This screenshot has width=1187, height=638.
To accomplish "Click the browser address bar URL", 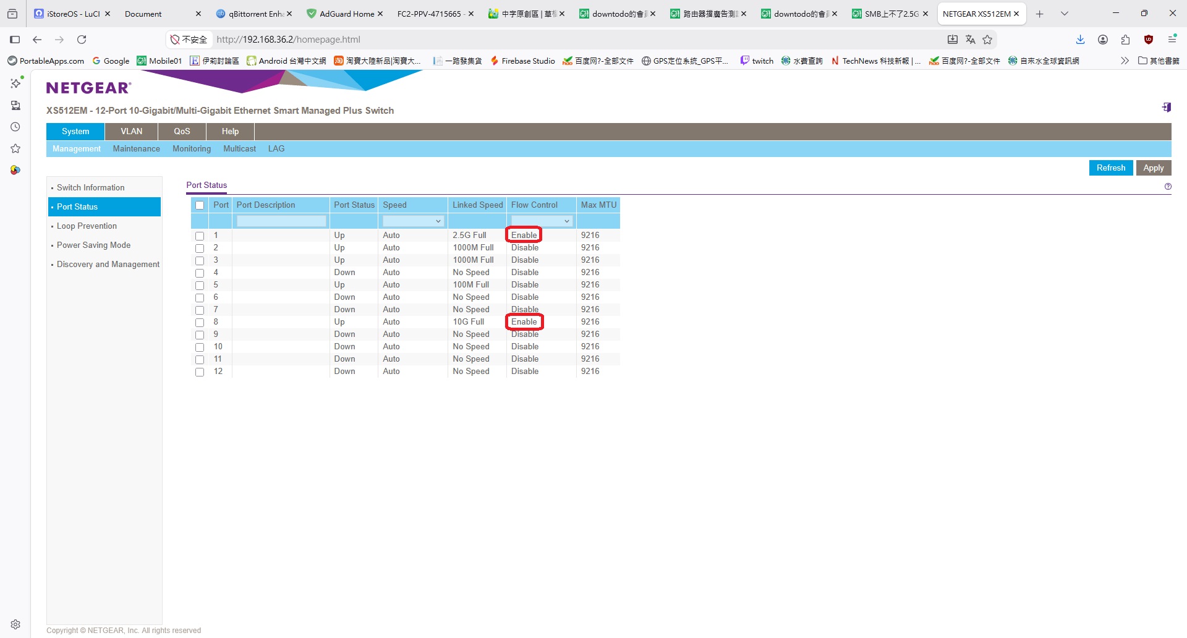I will pyautogui.click(x=288, y=40).
